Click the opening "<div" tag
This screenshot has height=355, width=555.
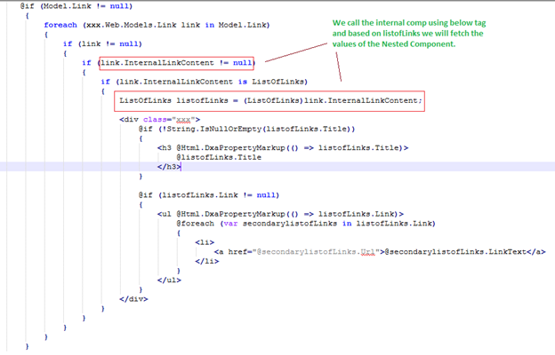[x=129, y=120]
